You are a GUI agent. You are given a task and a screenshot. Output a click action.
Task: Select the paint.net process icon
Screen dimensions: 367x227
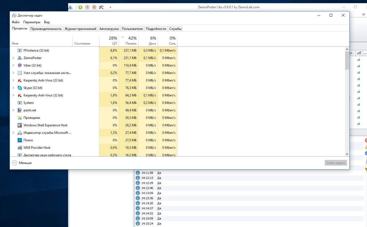click(20, 110)
